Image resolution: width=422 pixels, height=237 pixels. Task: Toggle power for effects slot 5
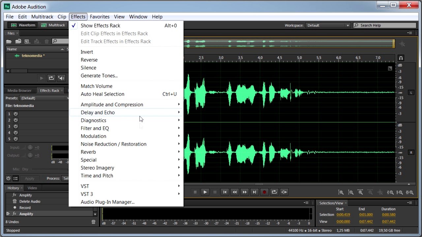pyautogui.click(x=15, y=139)
